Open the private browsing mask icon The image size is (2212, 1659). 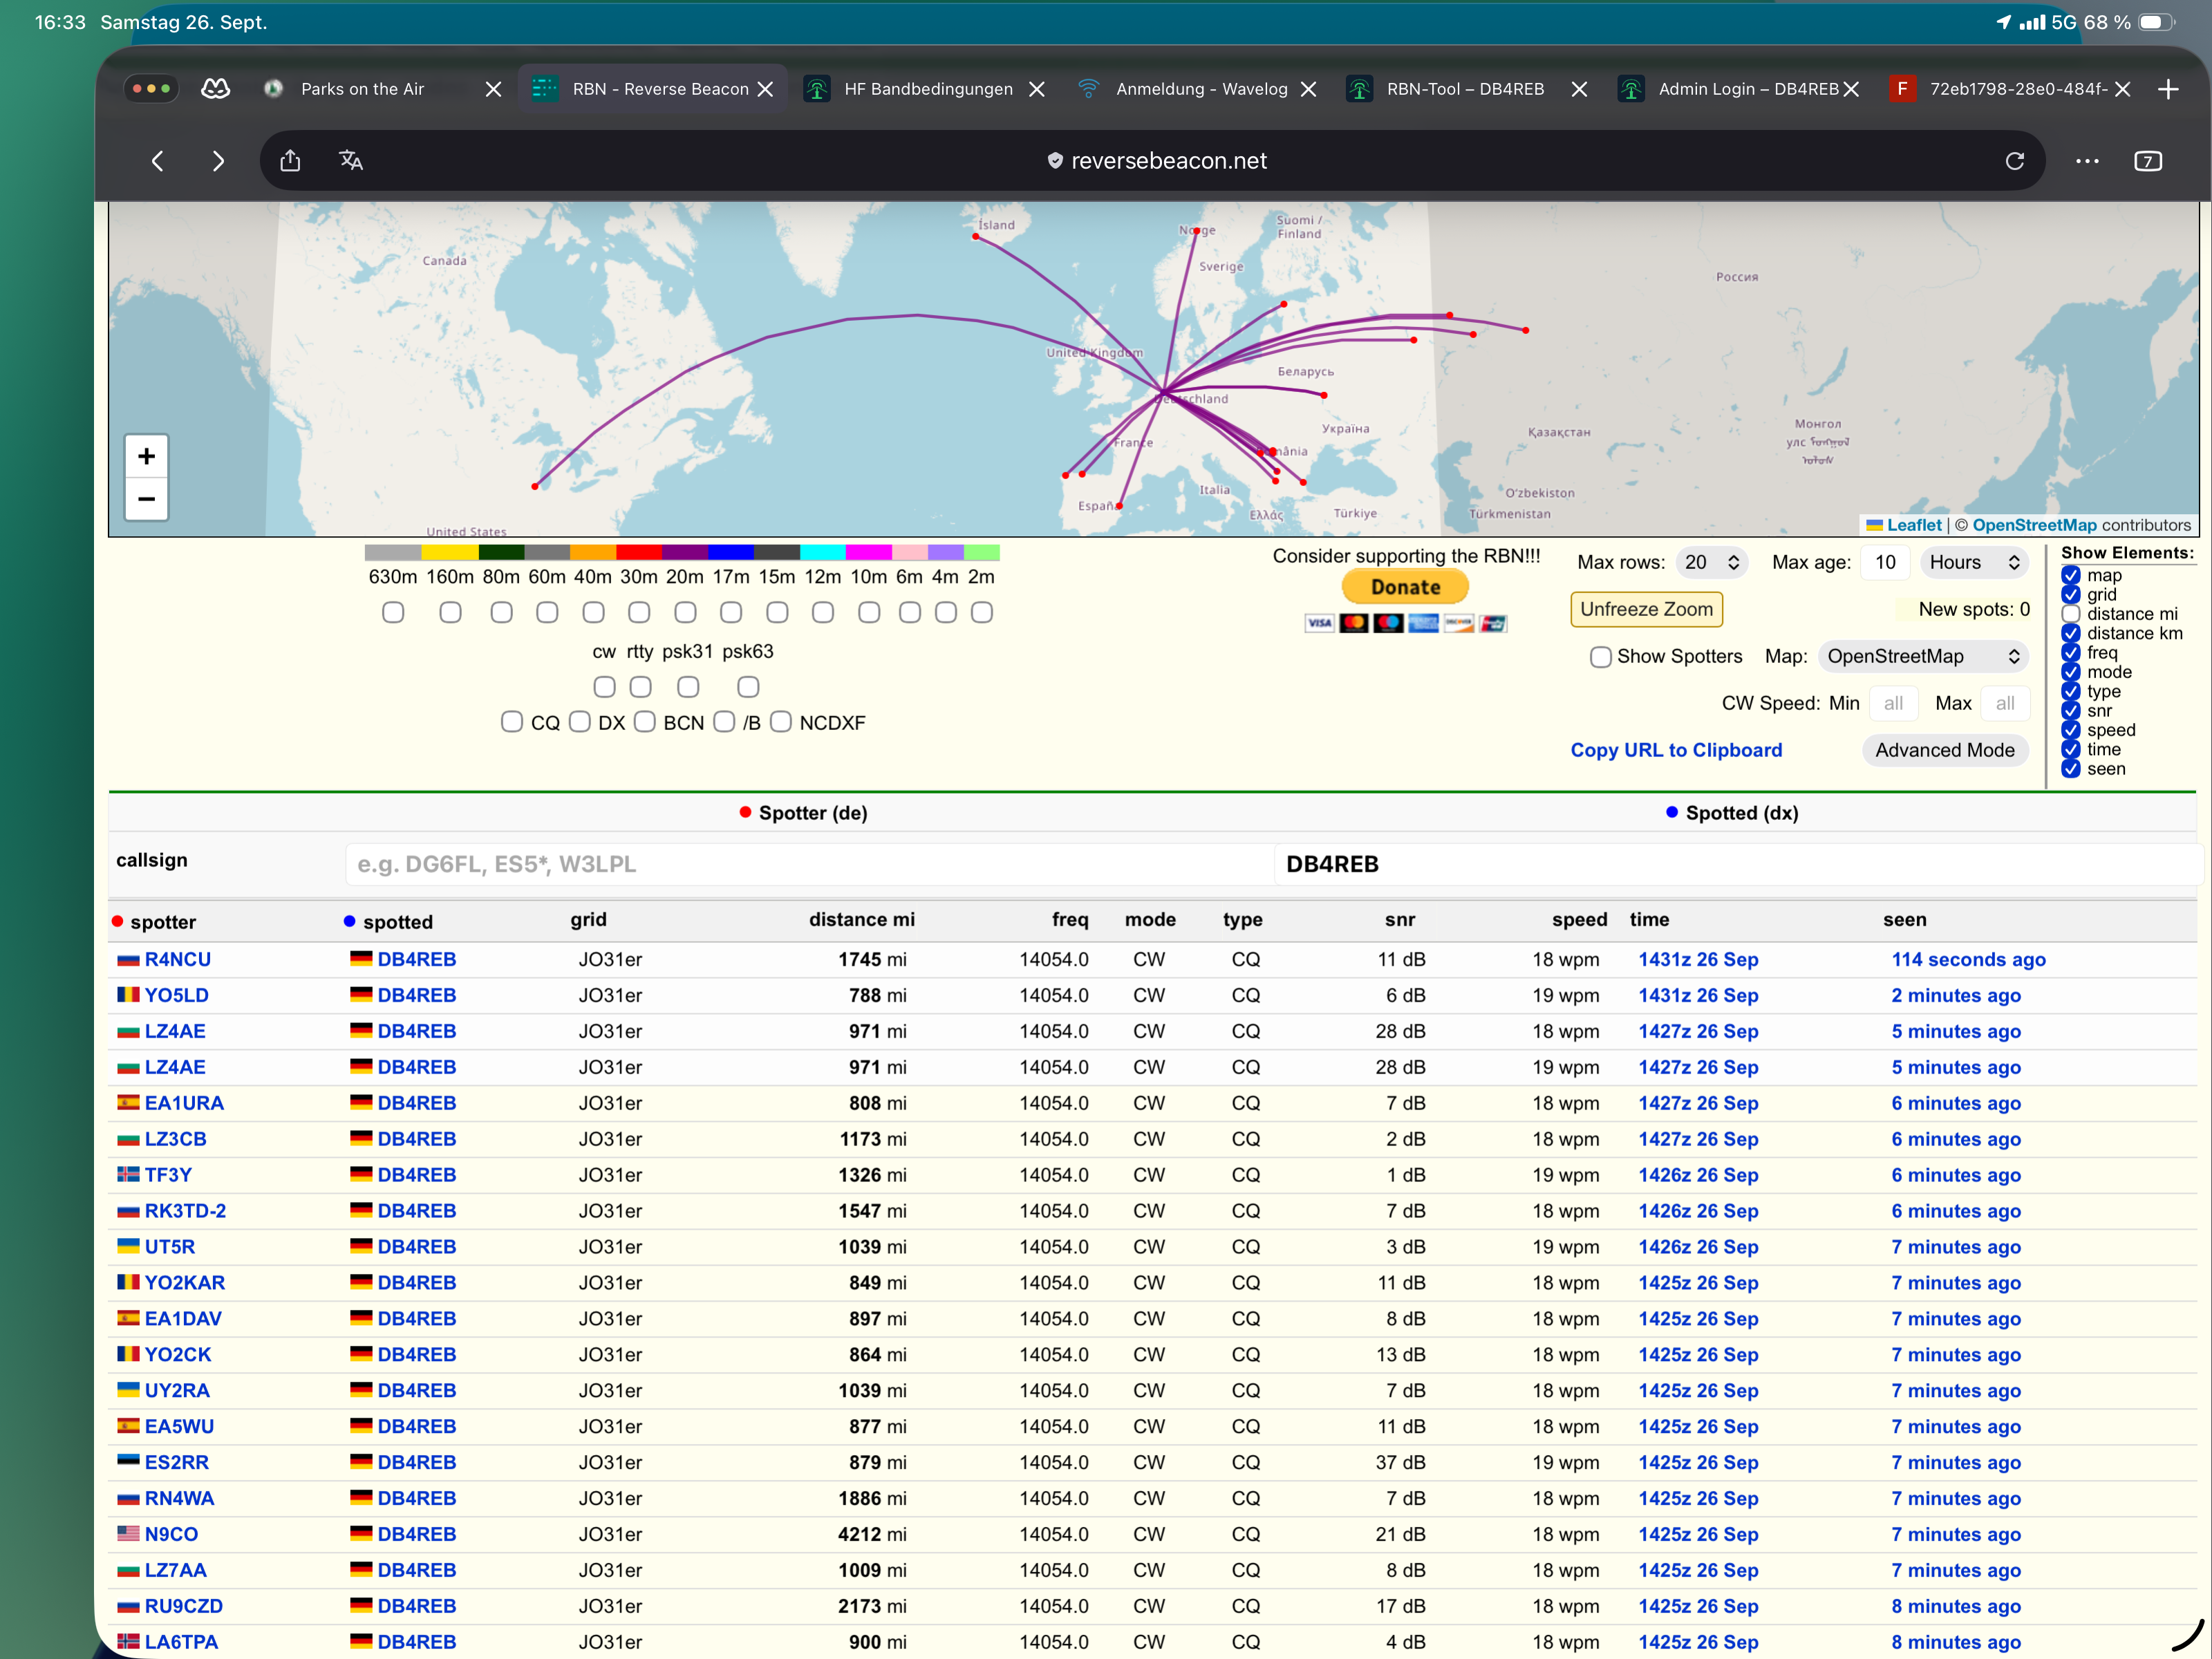tap(216, 89)
